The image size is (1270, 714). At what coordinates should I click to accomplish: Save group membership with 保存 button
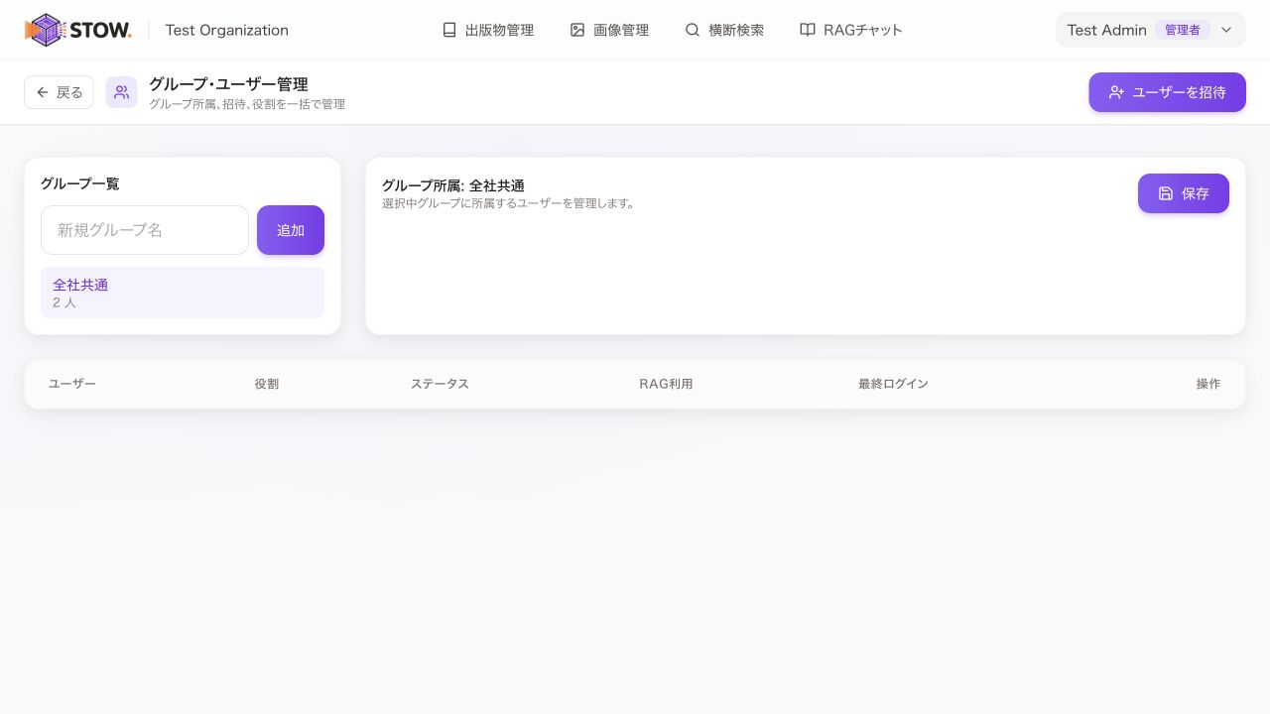(x=1184, y=193)
